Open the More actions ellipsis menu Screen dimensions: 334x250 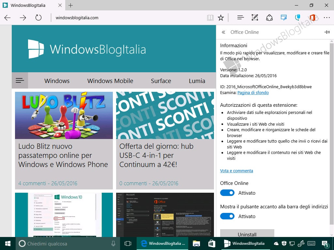tap(327, 18)
